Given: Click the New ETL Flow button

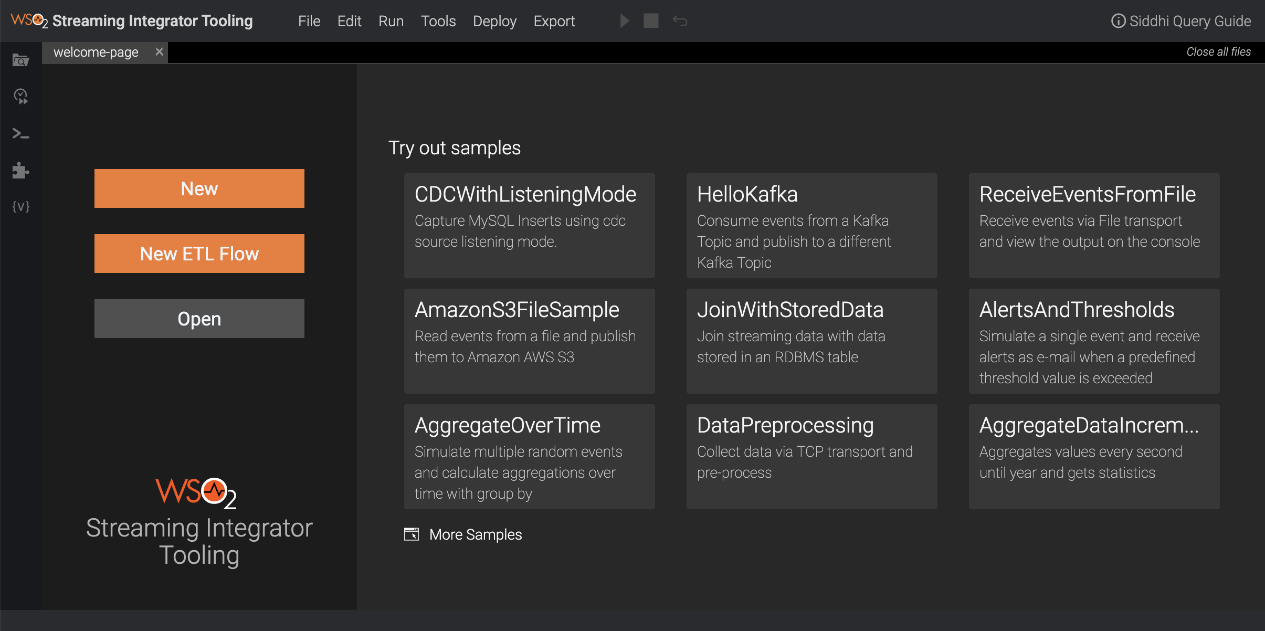Looking at the screenshot, I should pos(199,254).
